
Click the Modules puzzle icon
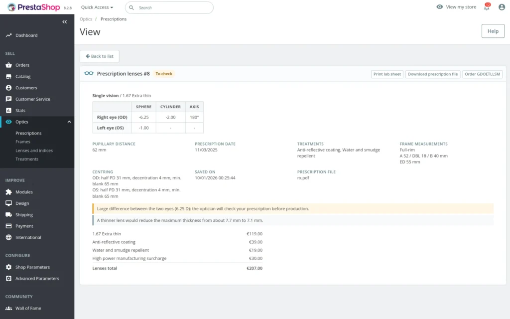pos(9,192)
